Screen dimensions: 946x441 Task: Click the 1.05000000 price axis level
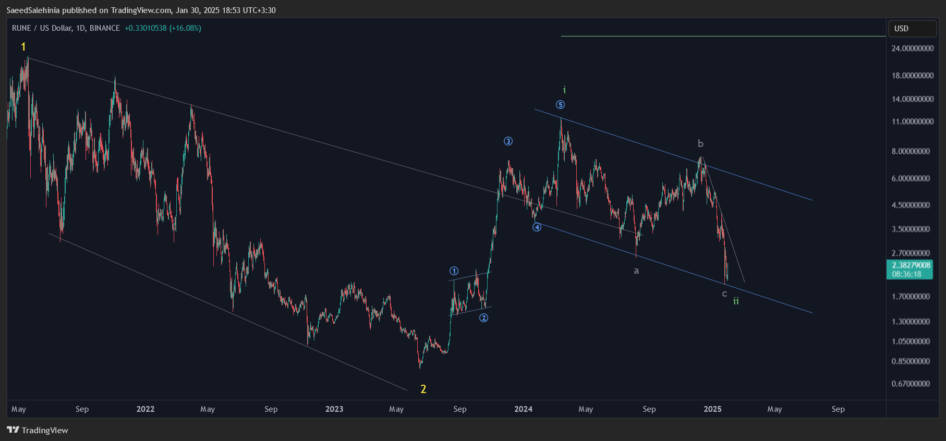coord(911,341)
